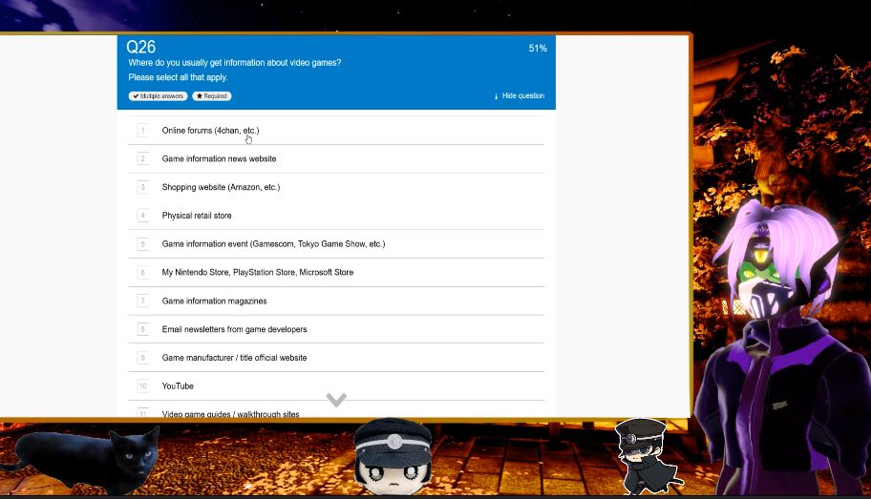This screenshot has height=499, width=871.
Task: Click the plush doll with police cap
Action: 393,459
